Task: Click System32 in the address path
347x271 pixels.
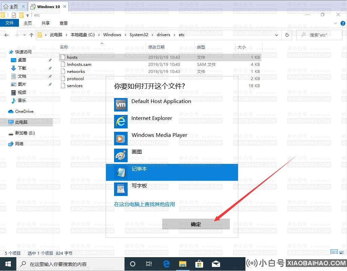Action: pos(139,35)
